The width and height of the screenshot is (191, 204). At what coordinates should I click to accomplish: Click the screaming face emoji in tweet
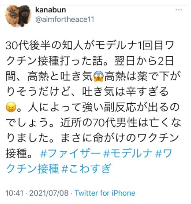click(x=99, y=76)
